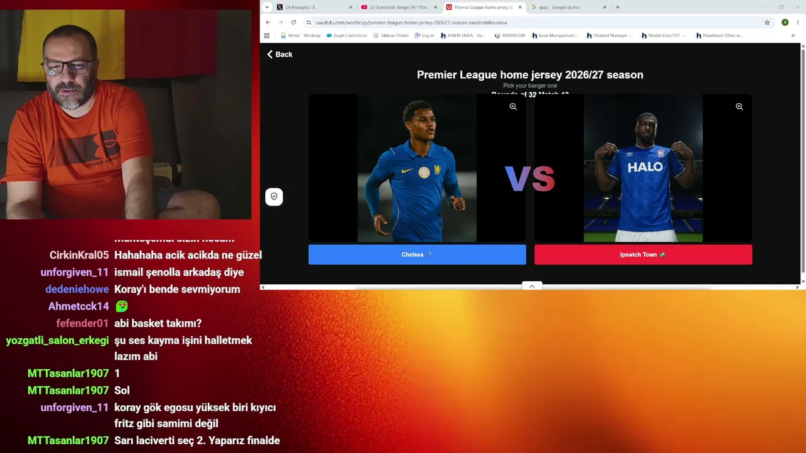Open the Tableau Online bookmark
The width and height of the screenshot is (806, 453).
[391, 36]
